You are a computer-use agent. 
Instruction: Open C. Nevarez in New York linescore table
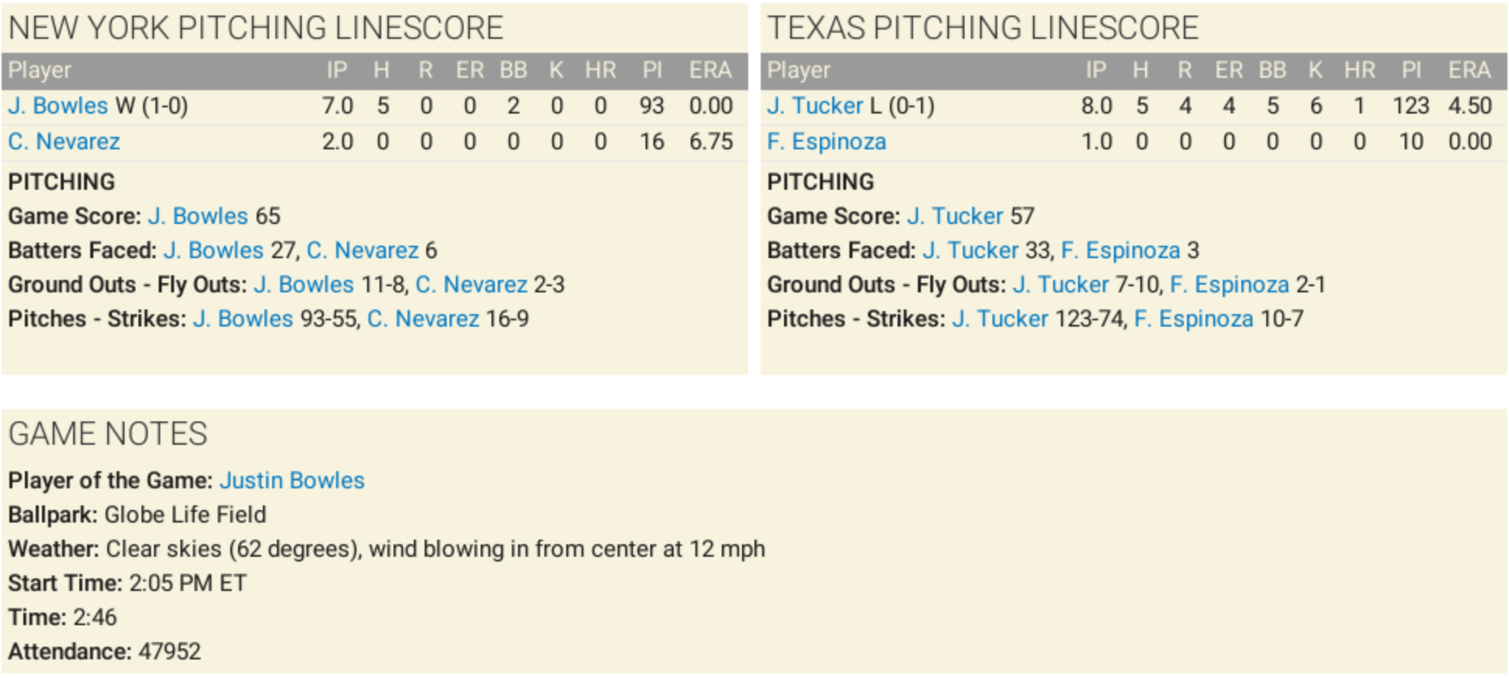point(64,142)
